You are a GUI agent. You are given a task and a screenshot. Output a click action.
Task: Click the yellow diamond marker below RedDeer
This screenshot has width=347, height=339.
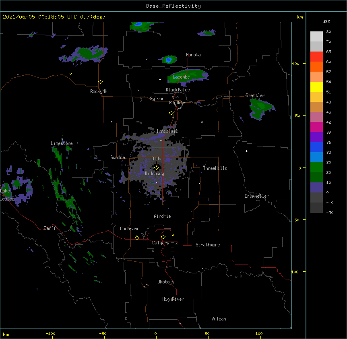click(171, 113)
